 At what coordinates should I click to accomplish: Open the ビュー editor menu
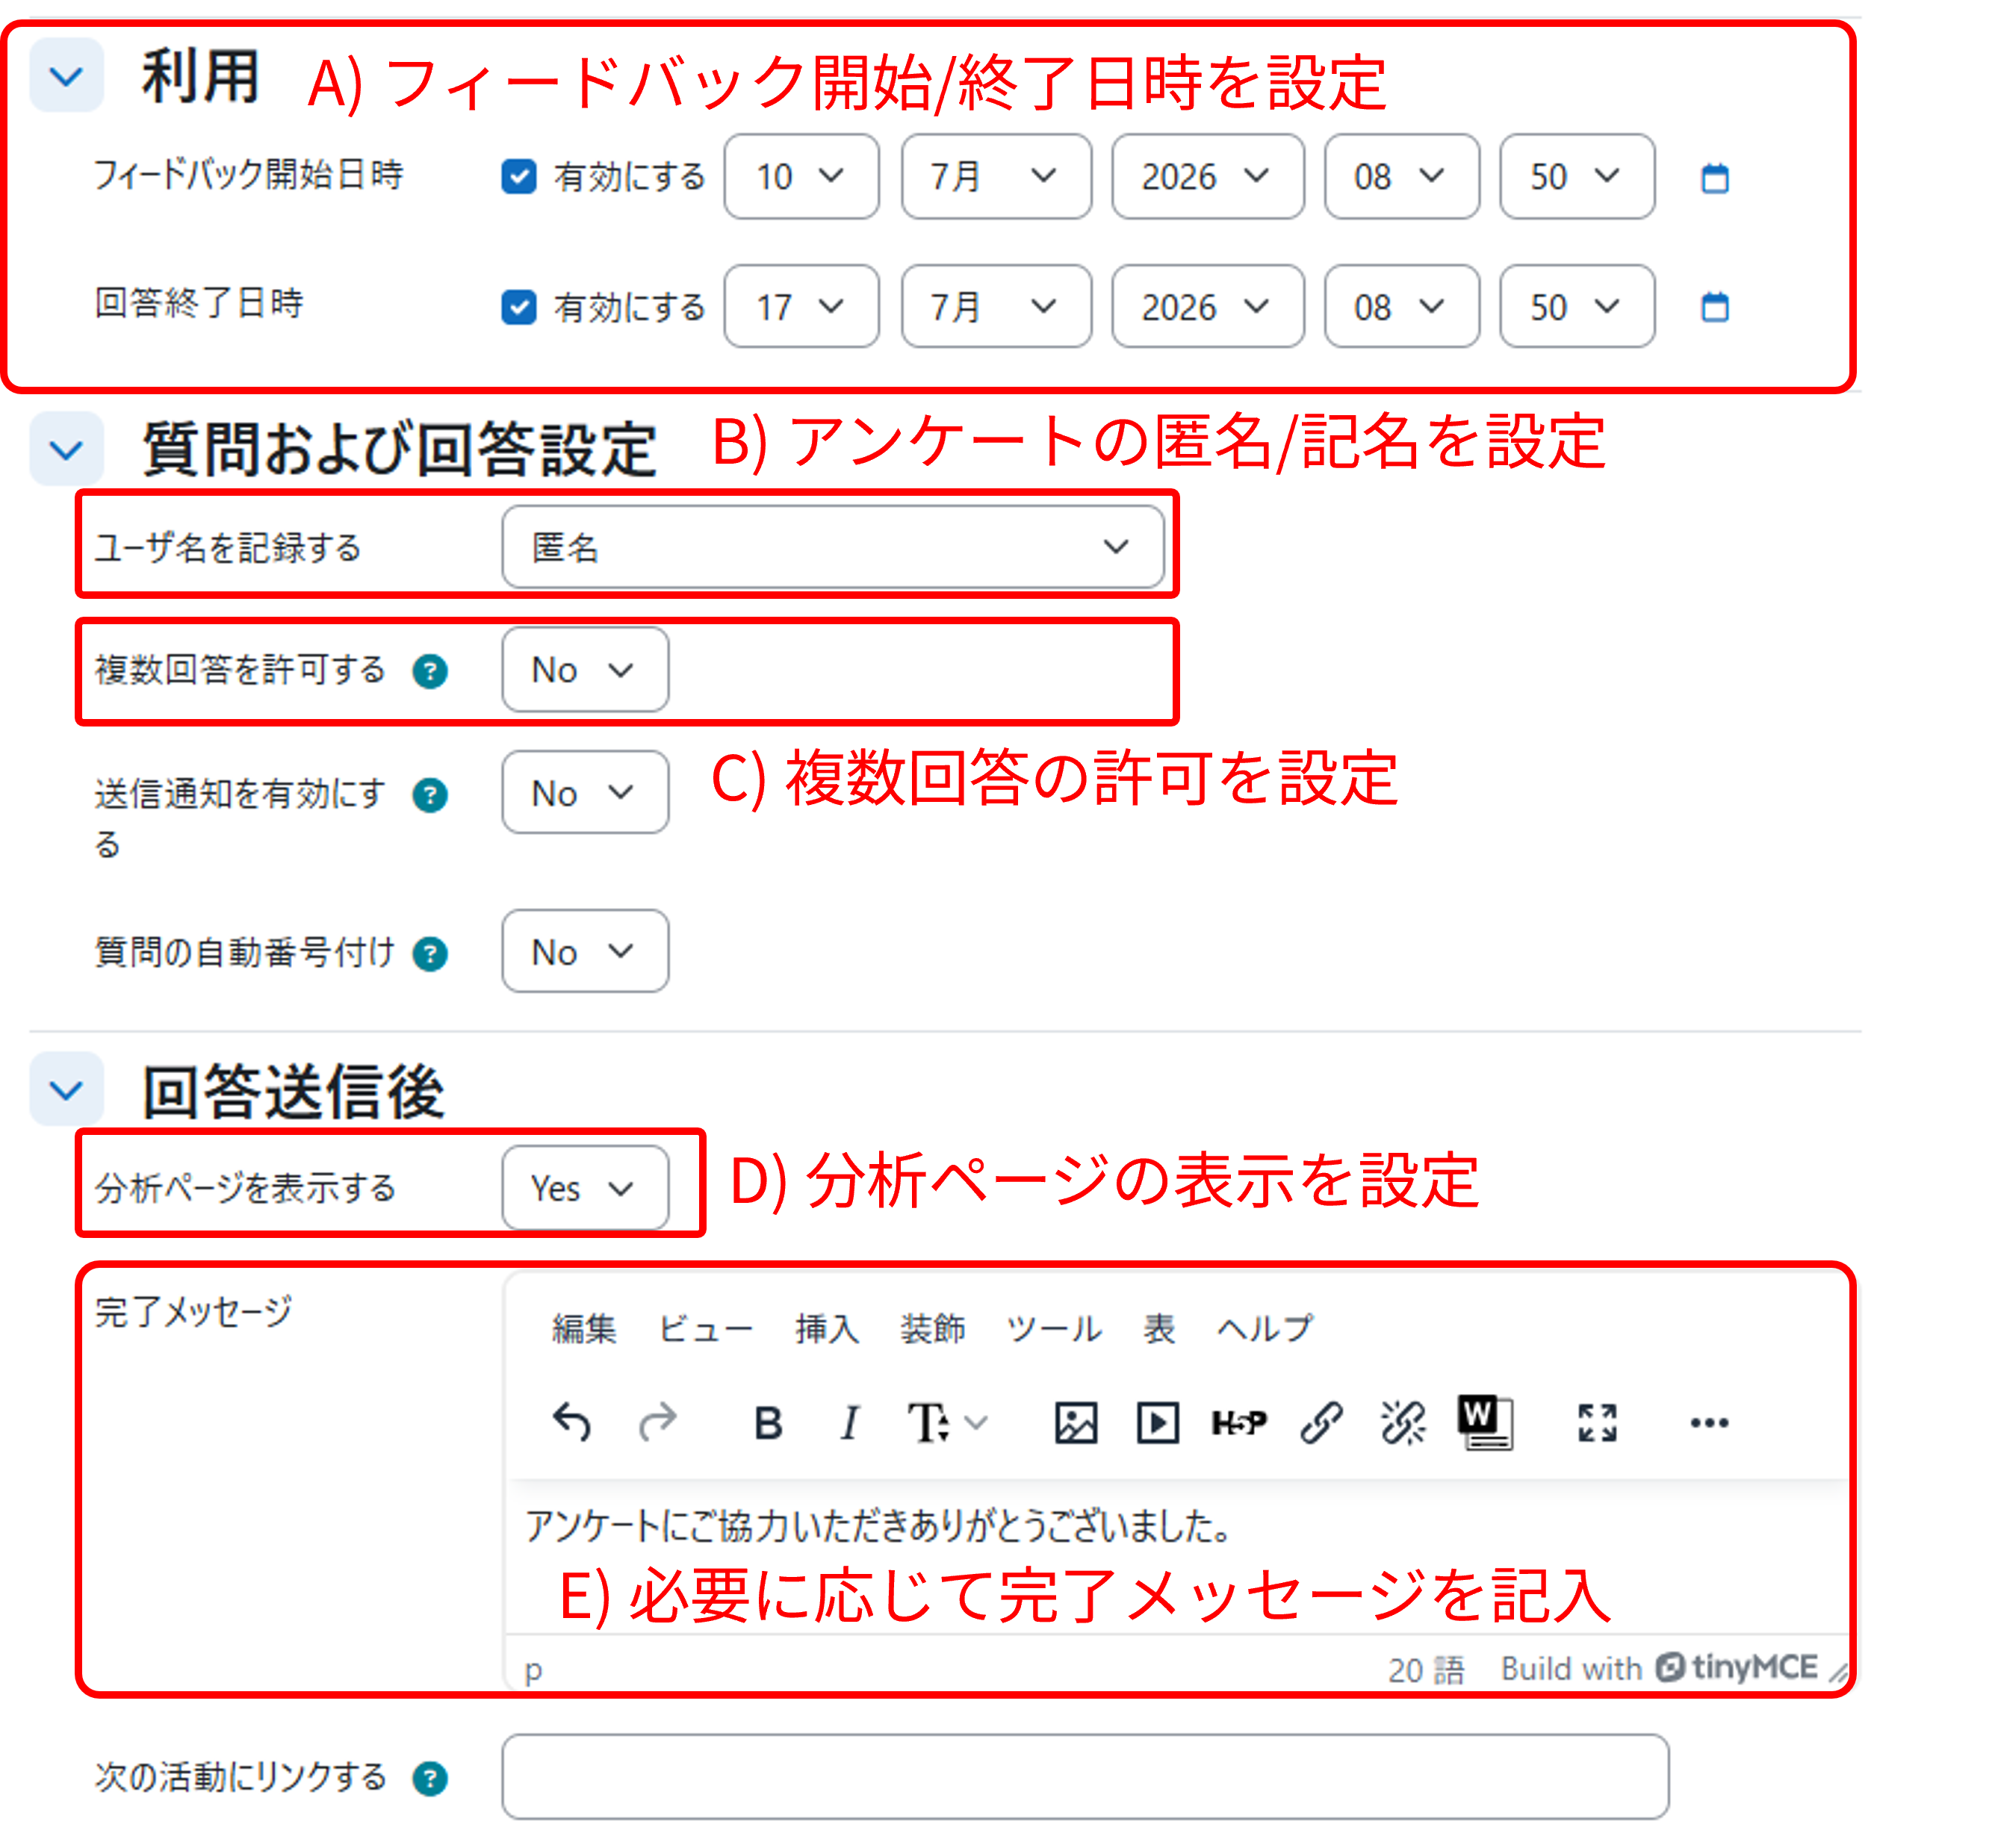pos(704,1328)
